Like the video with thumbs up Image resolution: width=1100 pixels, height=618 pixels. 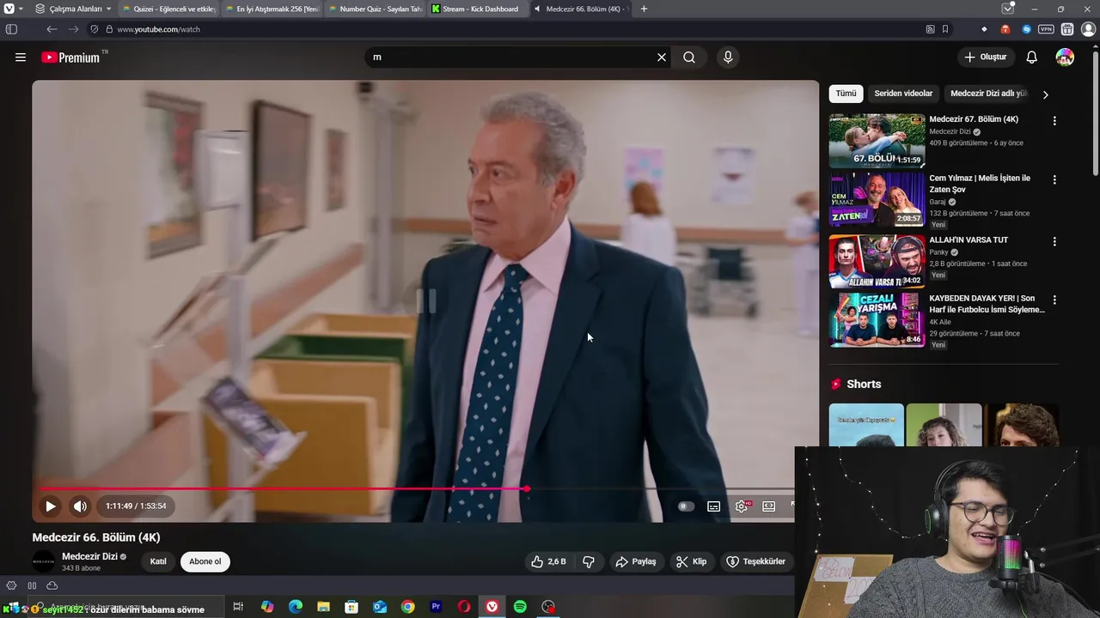pos(548,561)
